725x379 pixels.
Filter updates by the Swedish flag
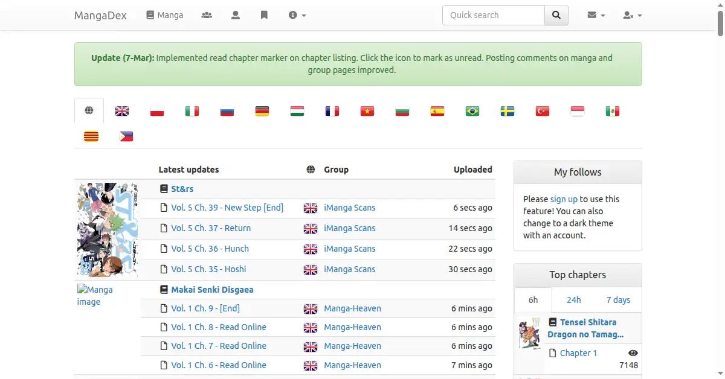coord(507,111)
